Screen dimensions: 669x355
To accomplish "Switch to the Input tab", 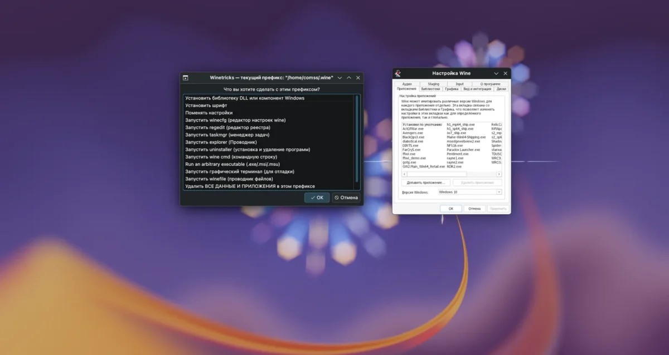I will pos(459,84).
